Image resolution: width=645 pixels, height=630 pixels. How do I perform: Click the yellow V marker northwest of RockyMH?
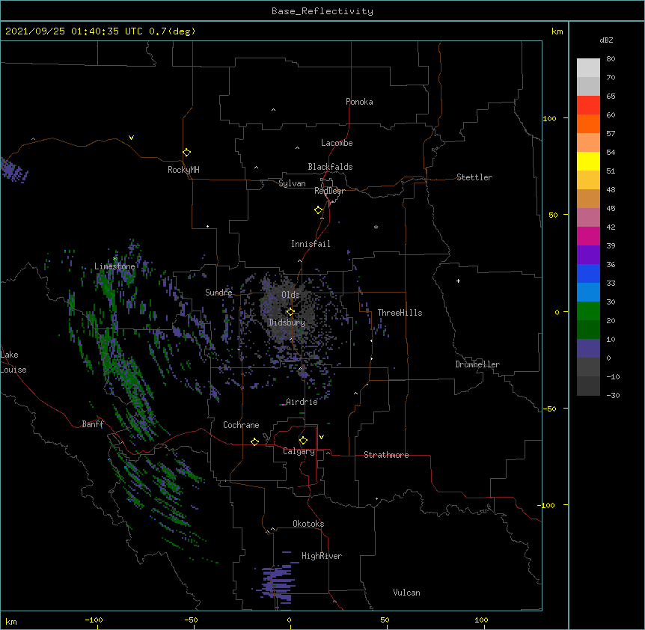131,138
